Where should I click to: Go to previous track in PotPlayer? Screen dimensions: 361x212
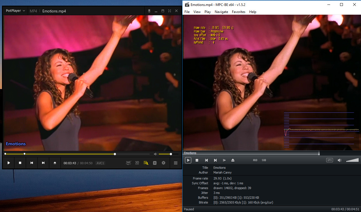tap(32, 163)
